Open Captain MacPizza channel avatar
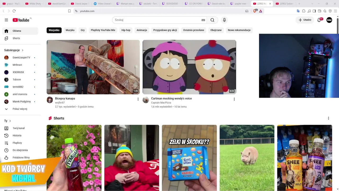This screenshot has width=339, height=191. [x=146, y=100]
